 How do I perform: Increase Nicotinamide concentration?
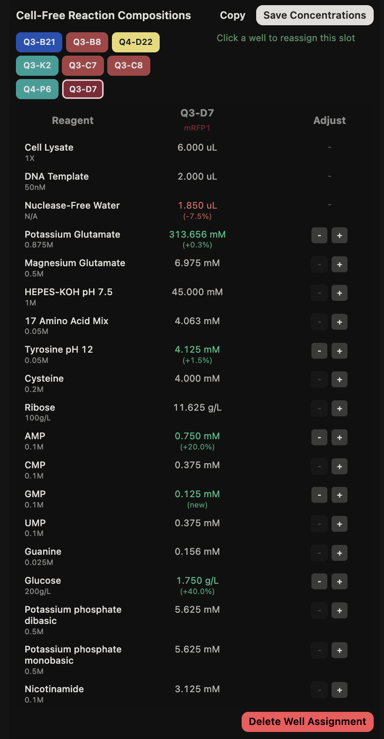click(340, 690)
